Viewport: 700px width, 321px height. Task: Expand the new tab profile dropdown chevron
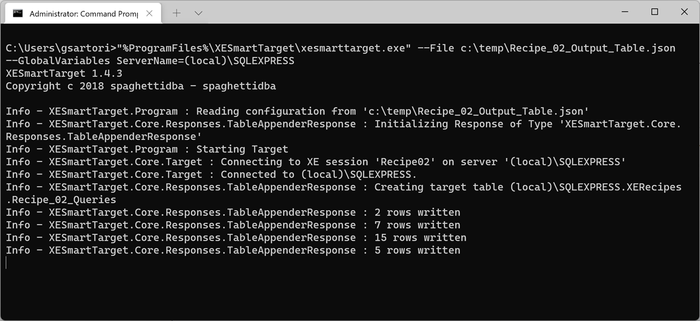point(199,13)
